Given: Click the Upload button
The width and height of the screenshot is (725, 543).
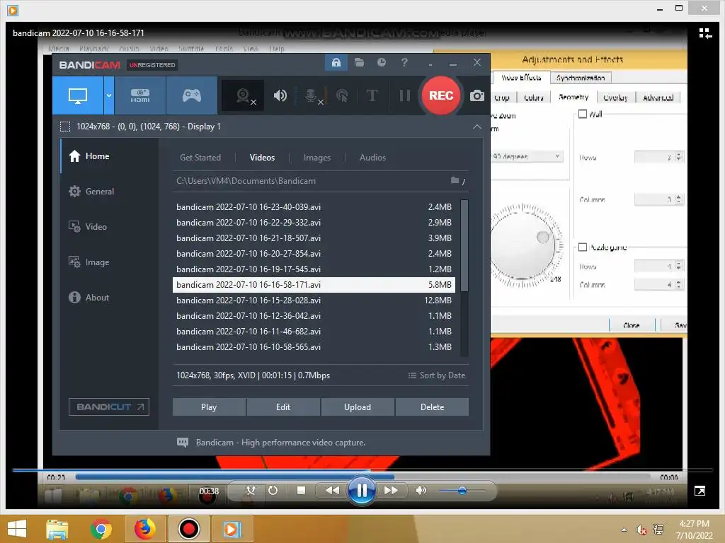Looking at the screenshot, I should pyautogui.click(x=358, y=407).
